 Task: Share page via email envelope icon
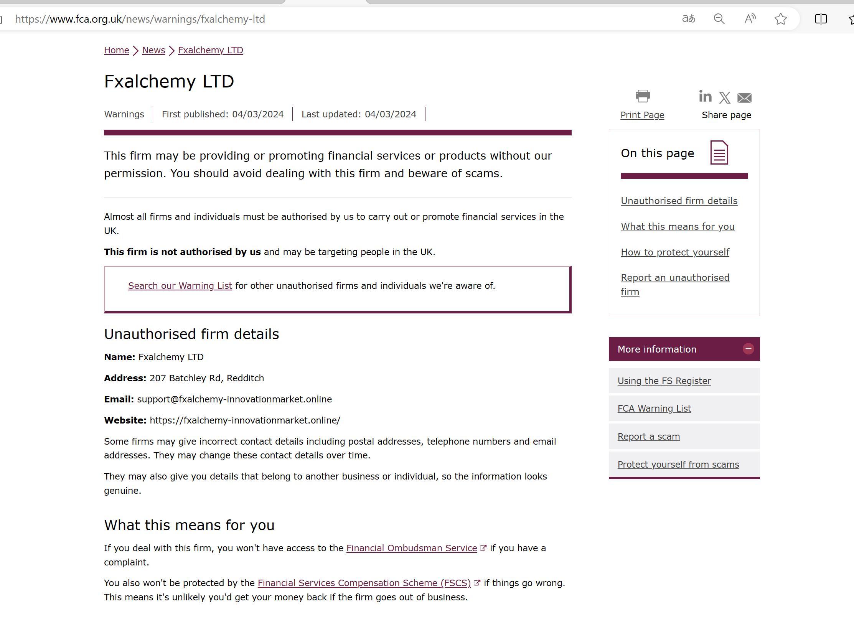(x=744, y=98)
